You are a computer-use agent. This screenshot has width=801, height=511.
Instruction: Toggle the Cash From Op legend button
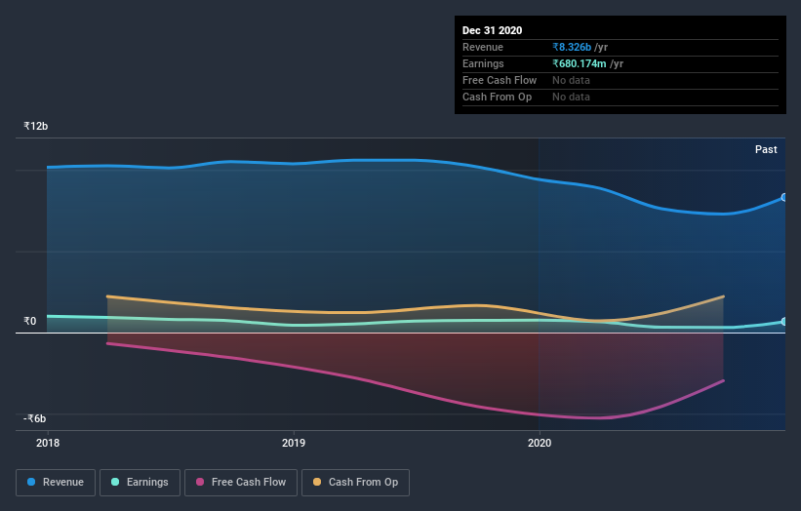click(x=355, y=483)
